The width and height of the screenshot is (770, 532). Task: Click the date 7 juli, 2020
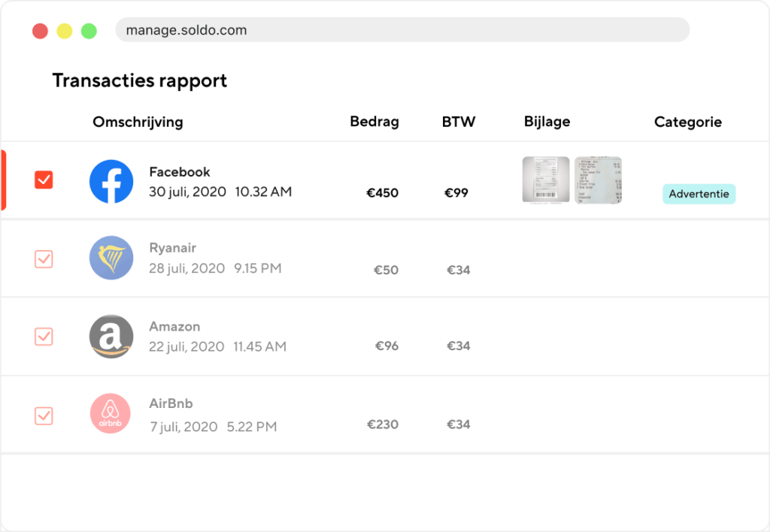(183, 427)
